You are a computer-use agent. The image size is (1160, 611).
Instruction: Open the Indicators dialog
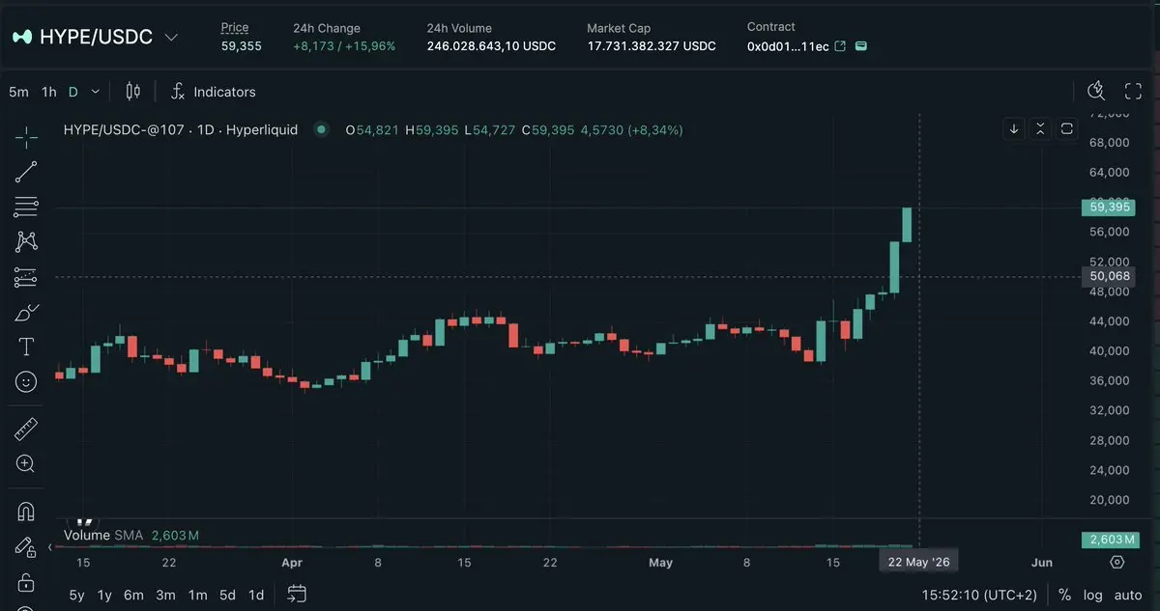click(x=213, y=92)
